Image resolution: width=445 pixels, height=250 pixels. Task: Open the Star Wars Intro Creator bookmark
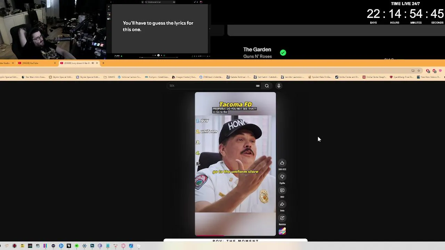(x=34, y=77)
